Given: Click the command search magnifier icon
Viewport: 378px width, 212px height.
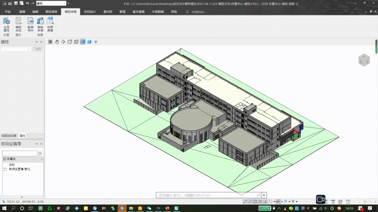Looking at the screenshot, I should coord(258,195).
